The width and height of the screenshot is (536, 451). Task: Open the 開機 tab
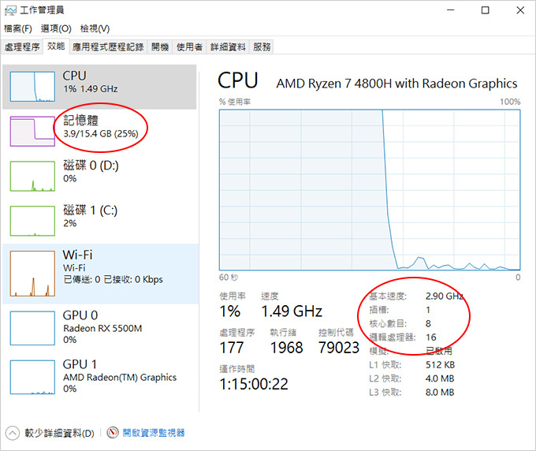point(160,47)
